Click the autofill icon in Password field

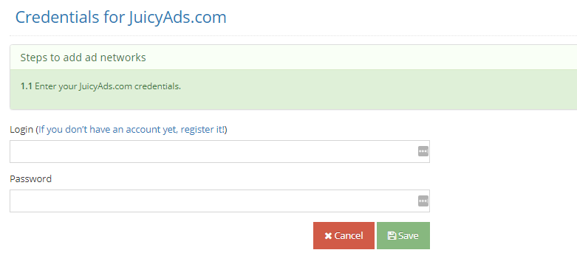pos(423,201)
